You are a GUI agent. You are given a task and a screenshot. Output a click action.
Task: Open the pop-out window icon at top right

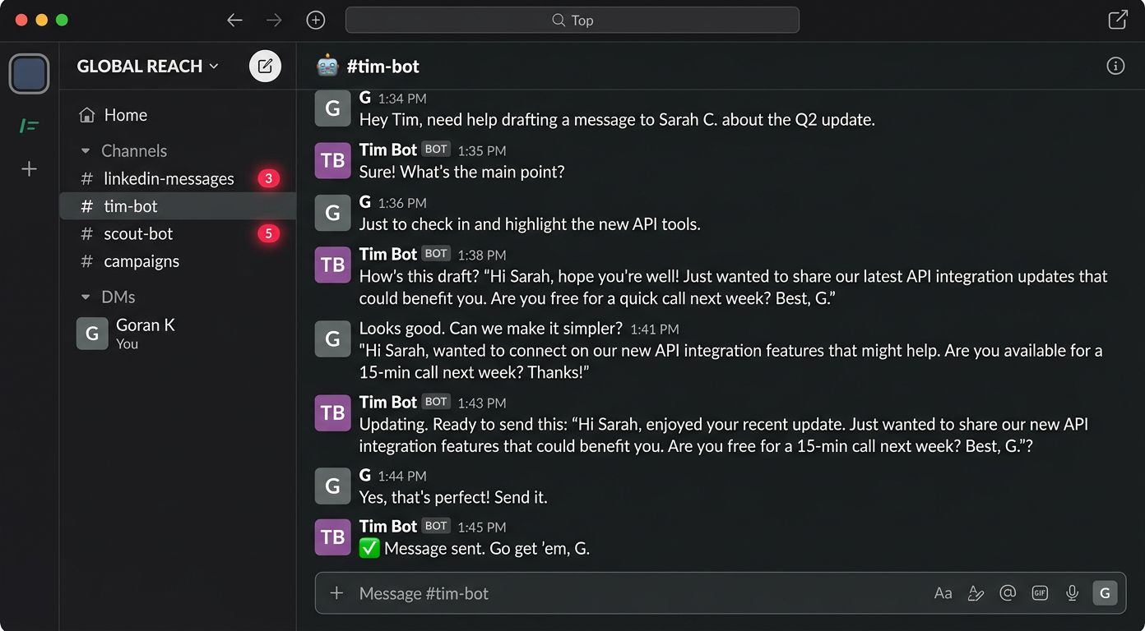(1118, 21)
